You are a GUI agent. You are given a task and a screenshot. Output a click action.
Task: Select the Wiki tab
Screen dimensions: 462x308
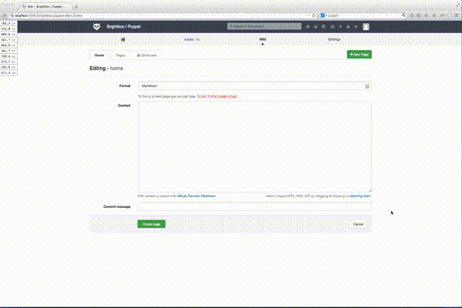(x=263, y=38)
